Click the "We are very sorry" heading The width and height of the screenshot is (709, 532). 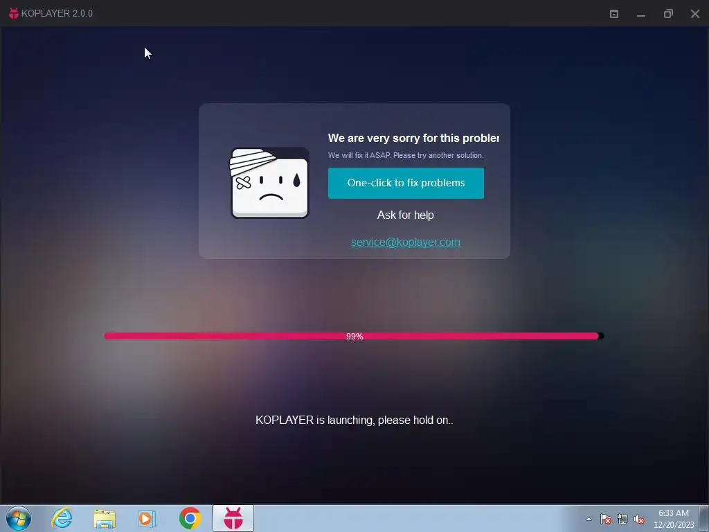coord(413,138)
